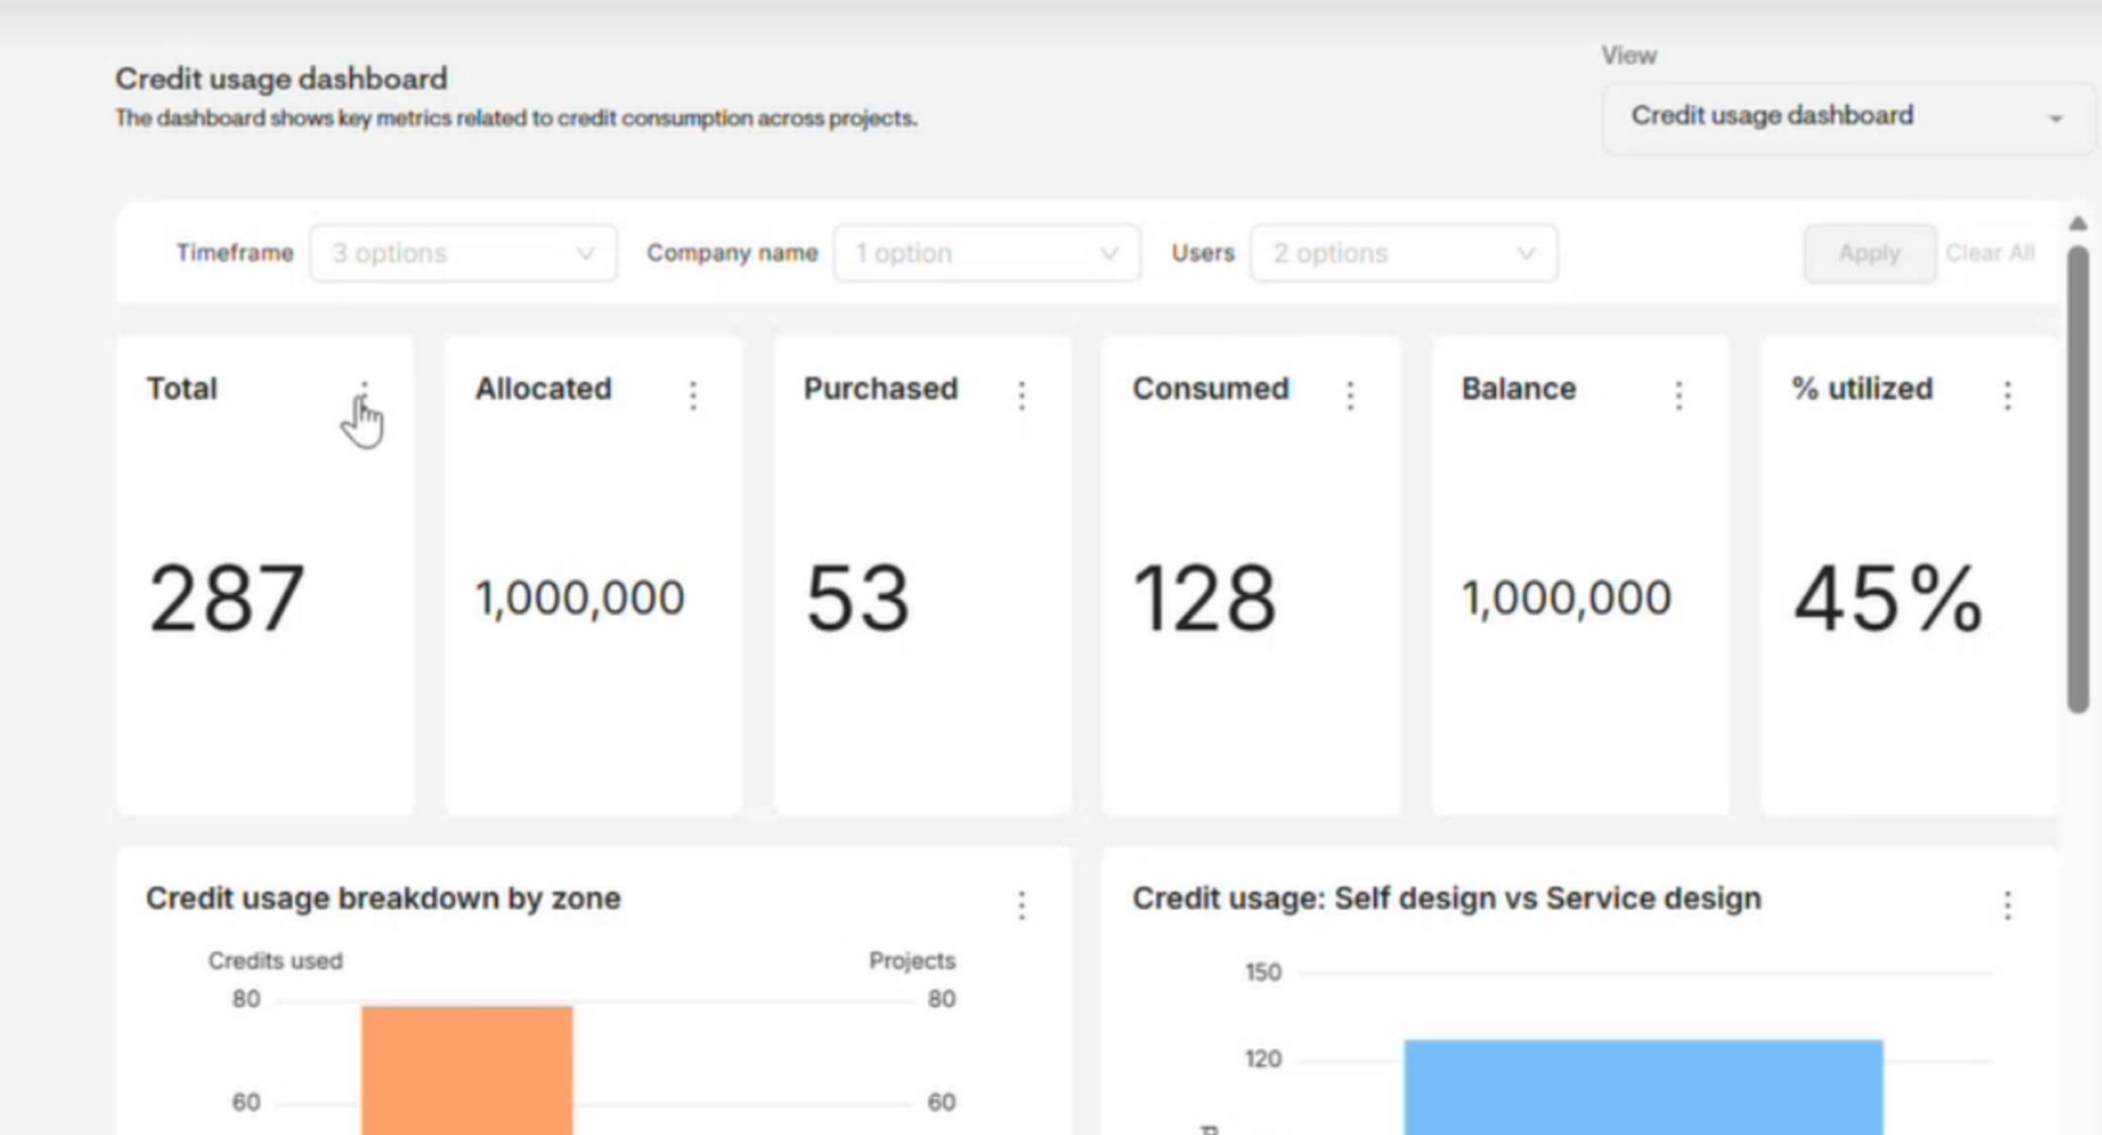Open the % utilized card kebab menu
Screen dimensions: 2102x1135
[x=2008, y=395]
